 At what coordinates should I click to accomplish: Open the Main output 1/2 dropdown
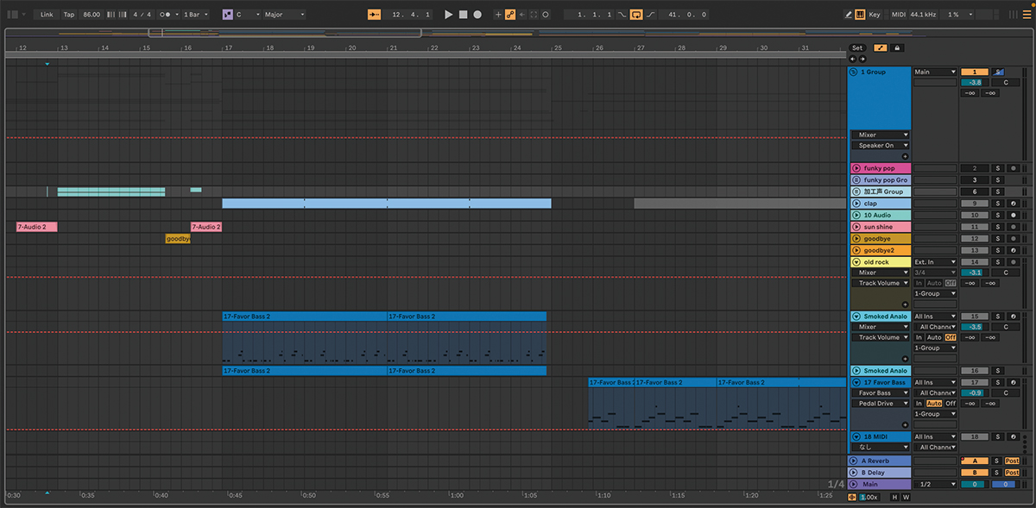[935, 485]
